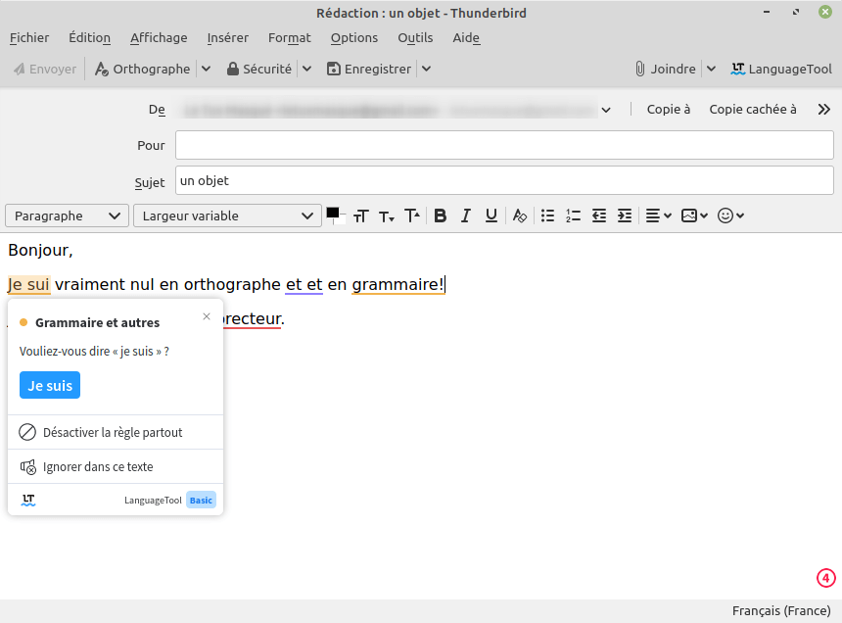The width and height of the screenshot is (842, 623).
Task: Add a Copie cachée à field
Action: 753,110
